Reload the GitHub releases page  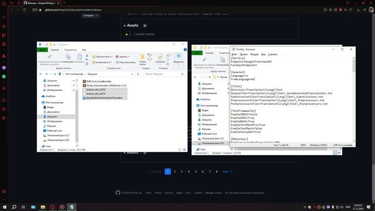click(x=25, y=10)
